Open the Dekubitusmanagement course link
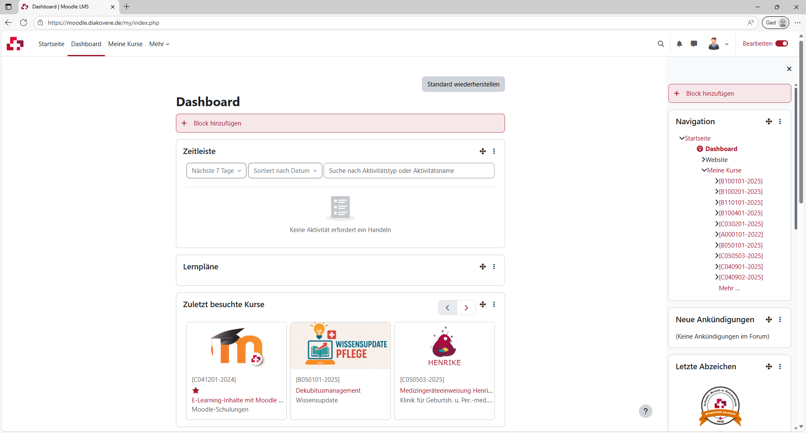Screen dimensions: 806x433 328,391
